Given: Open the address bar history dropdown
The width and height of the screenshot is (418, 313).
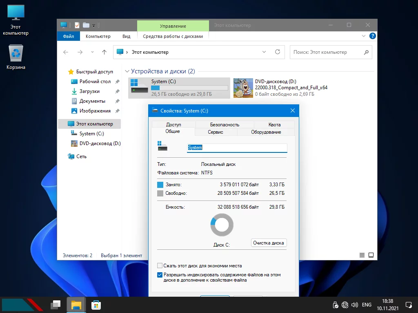Looking at the screenshot, I should [x=264, y=52].
